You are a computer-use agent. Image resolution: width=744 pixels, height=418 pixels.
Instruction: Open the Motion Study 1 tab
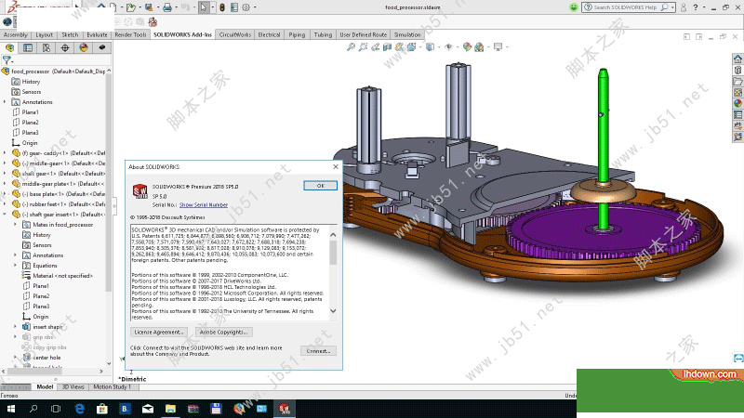tap(112, 386)
